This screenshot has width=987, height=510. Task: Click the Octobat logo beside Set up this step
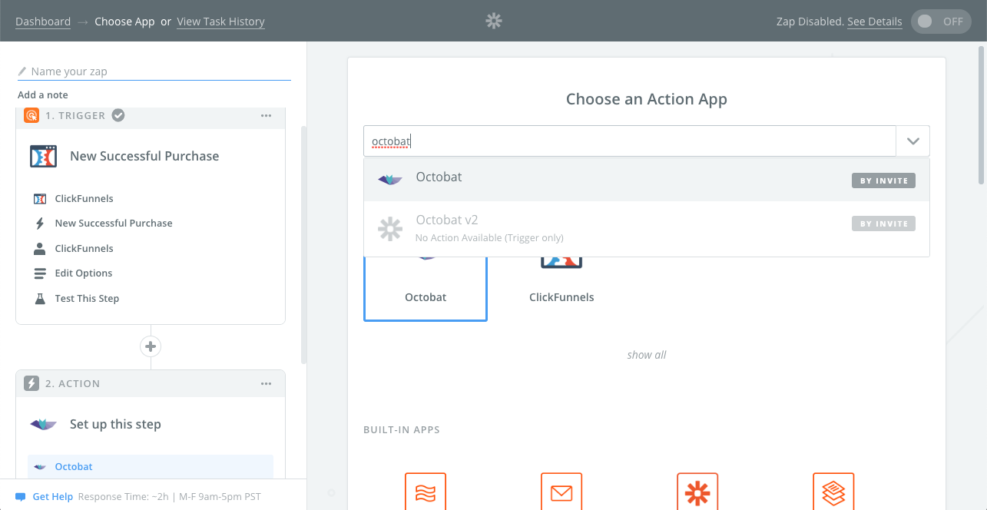tap(43, 424)
